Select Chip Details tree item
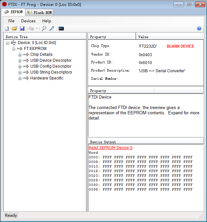The width and height of the screenshot is (207, 222). click(41, 55)
